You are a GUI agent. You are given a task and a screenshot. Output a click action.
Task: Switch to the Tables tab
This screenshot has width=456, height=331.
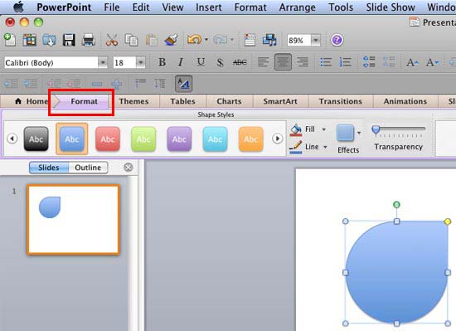click(x=182, y=101)
